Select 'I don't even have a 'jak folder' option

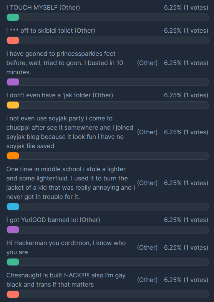tap(60, 95)
